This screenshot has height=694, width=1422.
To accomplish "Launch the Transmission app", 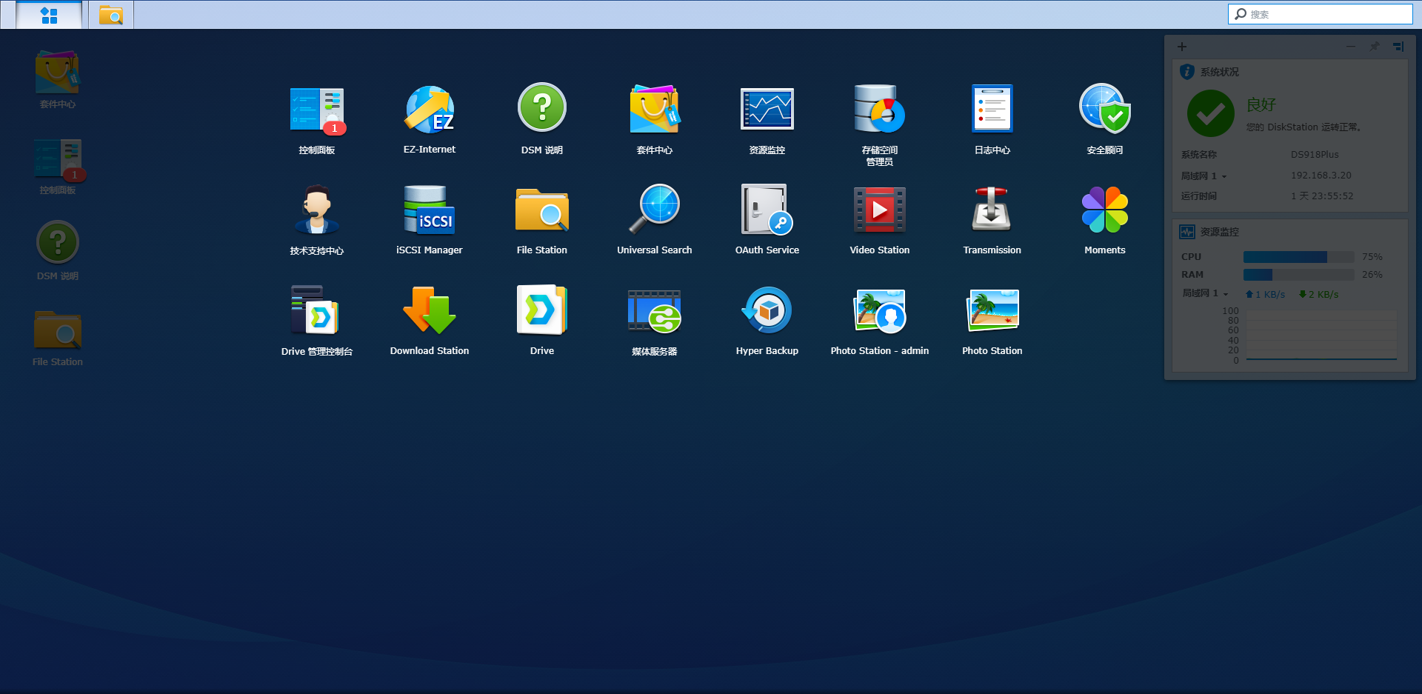I will coord(992,211).
